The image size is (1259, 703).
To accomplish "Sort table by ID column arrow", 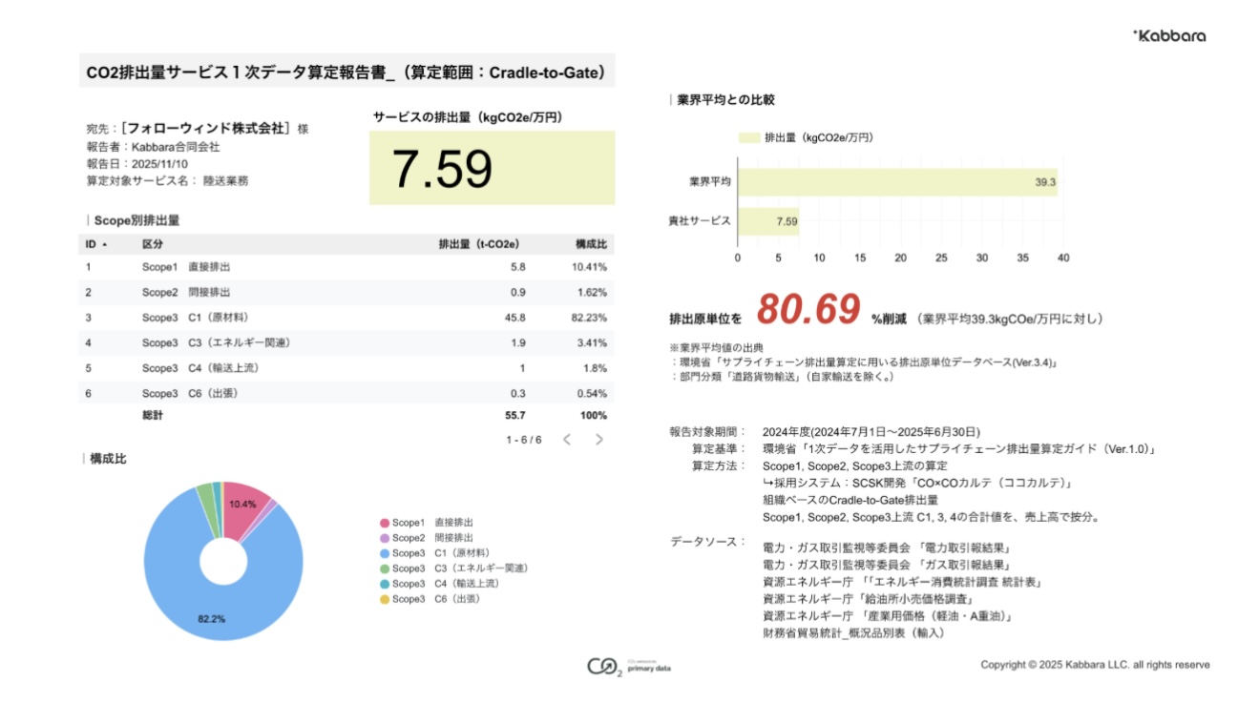I will pyautogui.click(x=104, y=245).
